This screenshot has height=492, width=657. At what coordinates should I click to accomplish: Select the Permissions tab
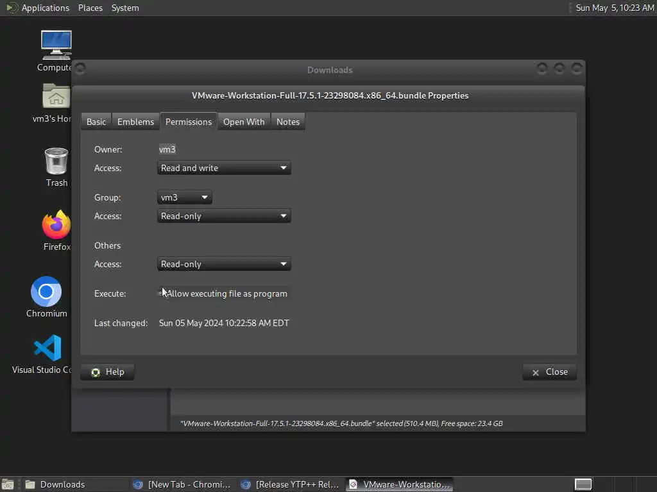click(189, 122)
